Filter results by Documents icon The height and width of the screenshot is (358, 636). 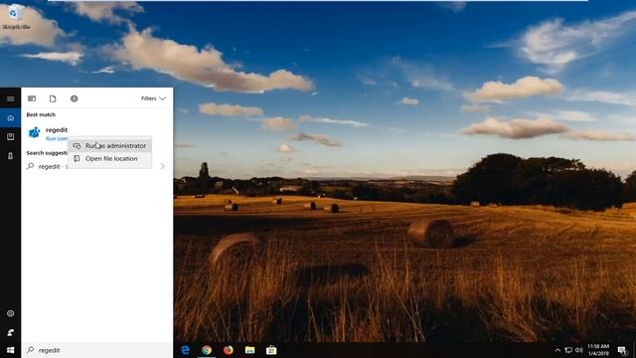(53, 98)
